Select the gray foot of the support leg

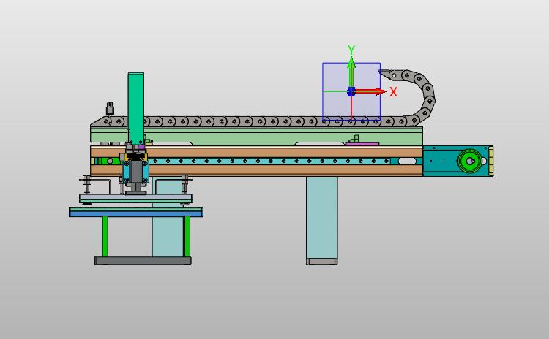pos(322,262)
